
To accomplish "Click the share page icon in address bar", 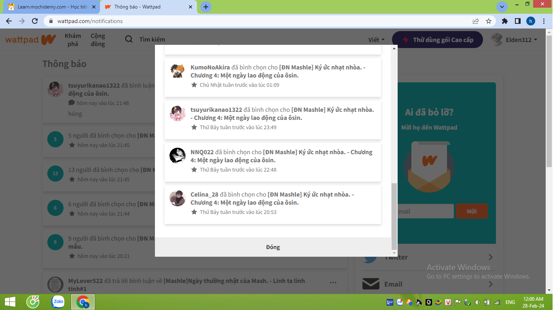I will coord(476,21).
